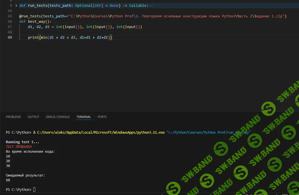Click the Optional type hint in run_tests
This screenshot has width=299, height=195.
point(84,6)
